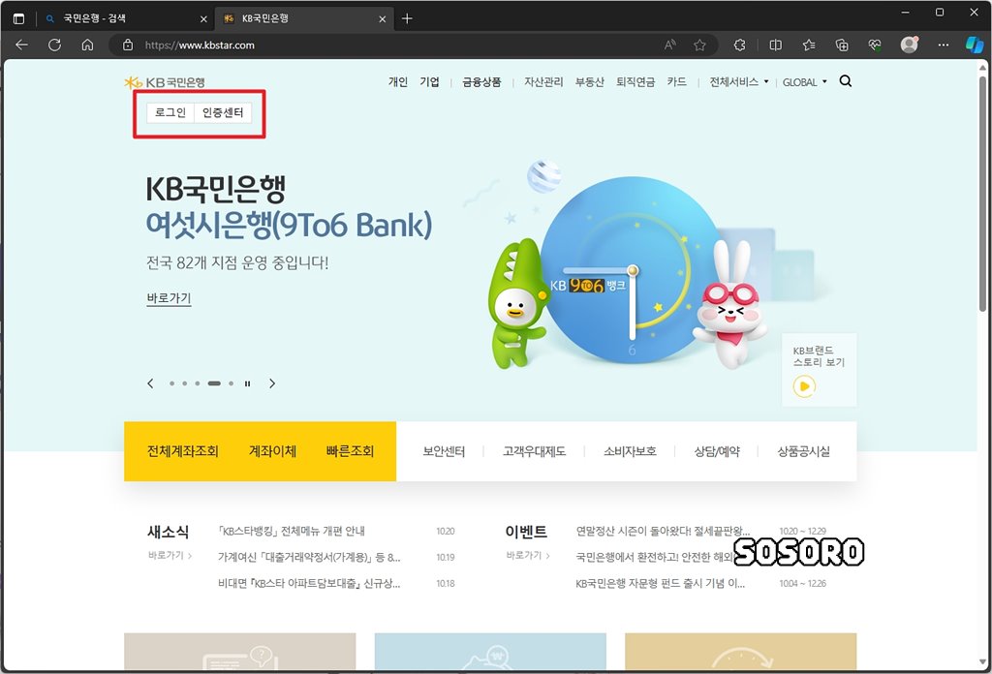Open favorites list icon
The image size is (992, 674).
[809, 45]
